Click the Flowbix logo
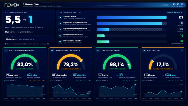Viewport: 188px width, 106px height. (12, 5)
